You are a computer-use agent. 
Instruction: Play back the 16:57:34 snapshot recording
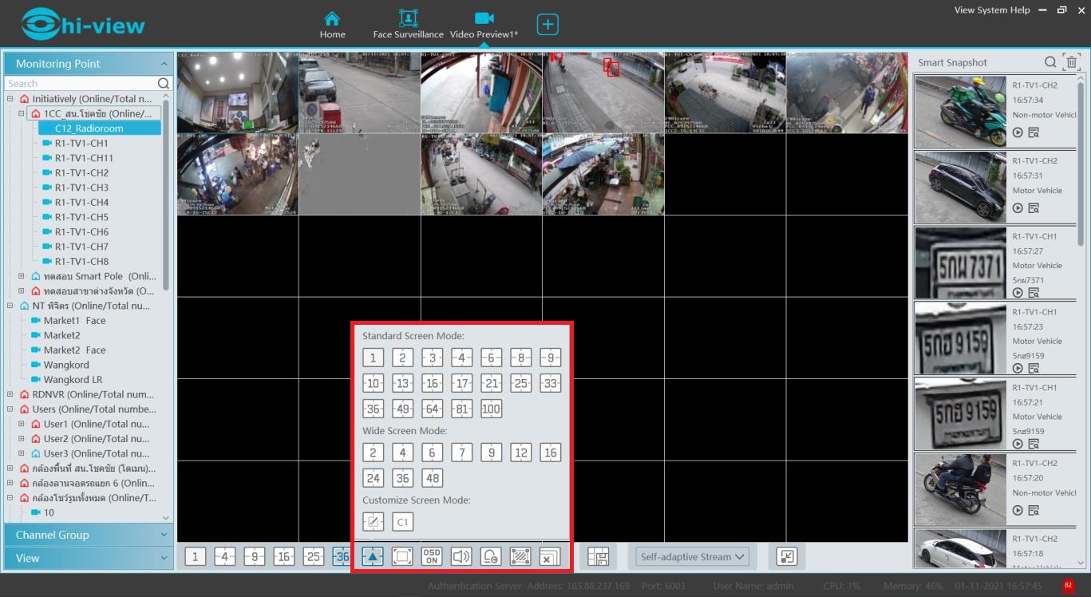1018,132
